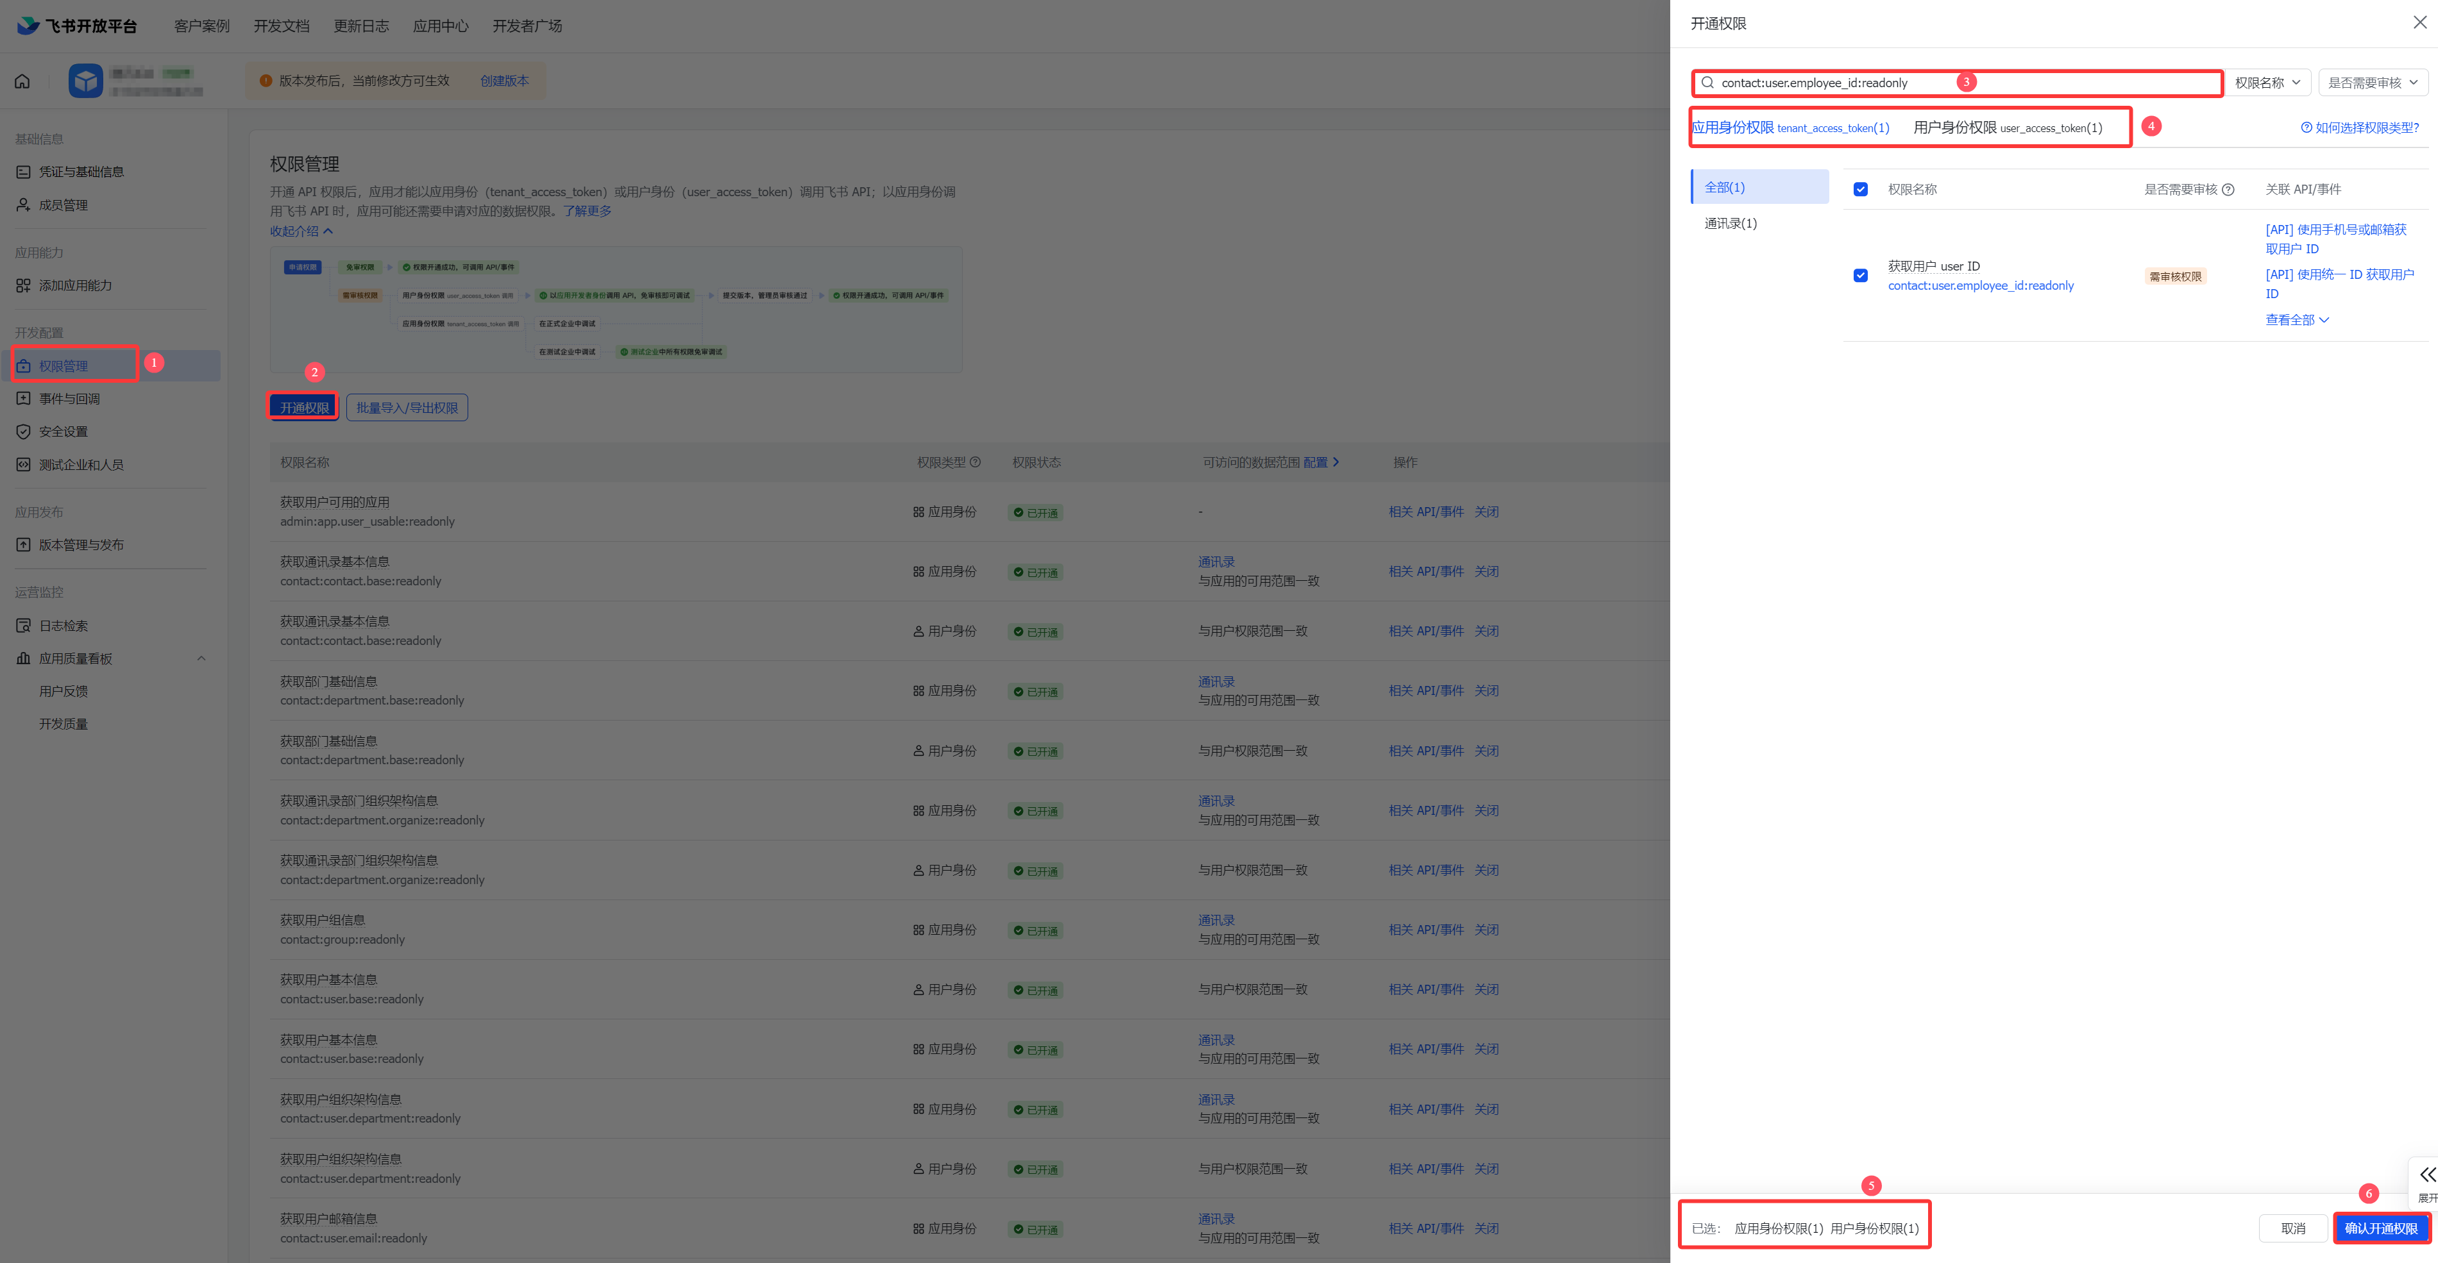Open 如何选择权限类型 help link

(2360, 128)
